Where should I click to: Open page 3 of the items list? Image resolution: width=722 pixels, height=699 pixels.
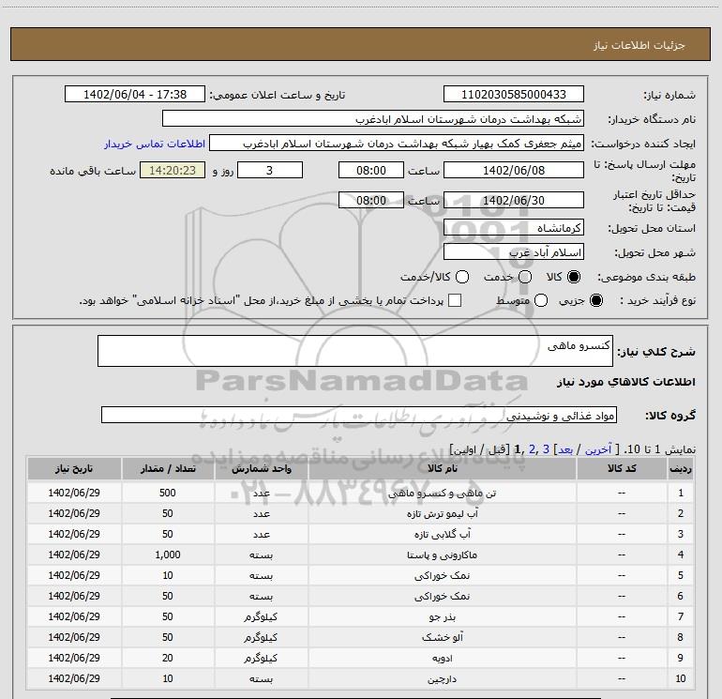[546, 449]
